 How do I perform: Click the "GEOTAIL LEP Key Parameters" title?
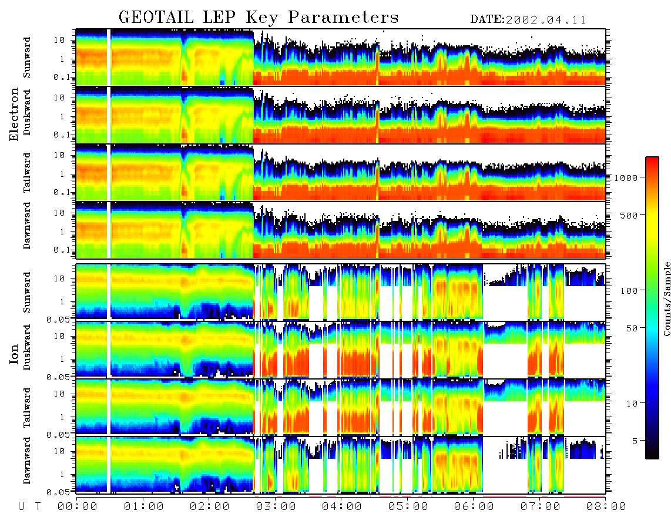coord(259,18)
